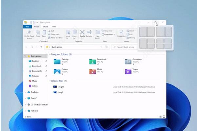Expand the Network tree node
The image size is (197, 131).
(x=25, y=111)
